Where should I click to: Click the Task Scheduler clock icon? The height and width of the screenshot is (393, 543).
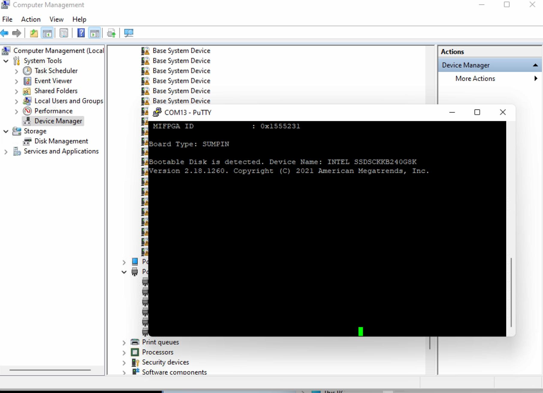pyautogui.click(x=27, y=71)
